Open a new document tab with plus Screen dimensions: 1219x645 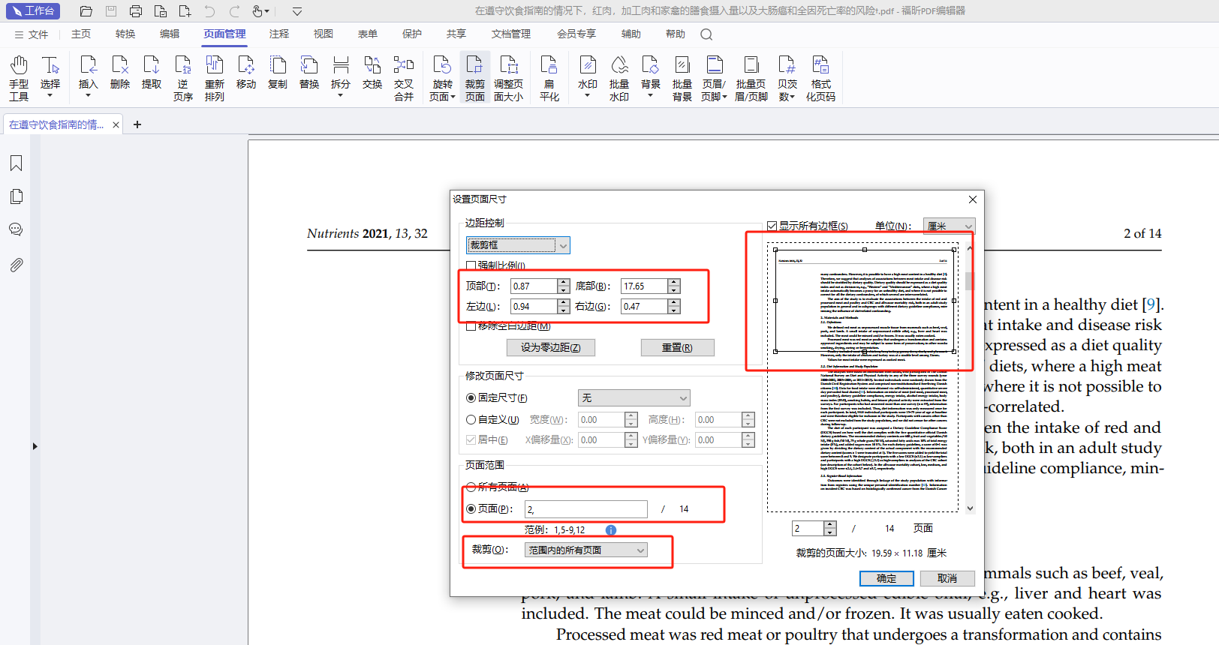pos(137,124)
